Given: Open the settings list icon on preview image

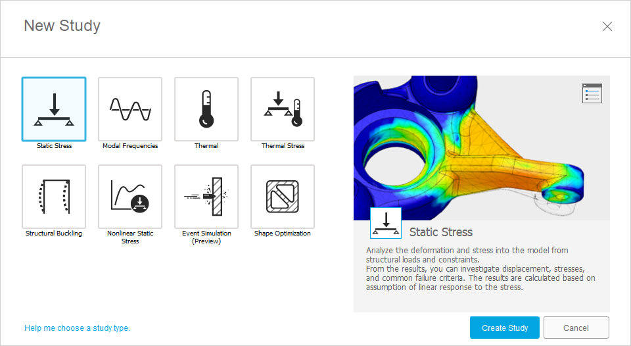Looking at the screenshot, I should coord(592,93).
